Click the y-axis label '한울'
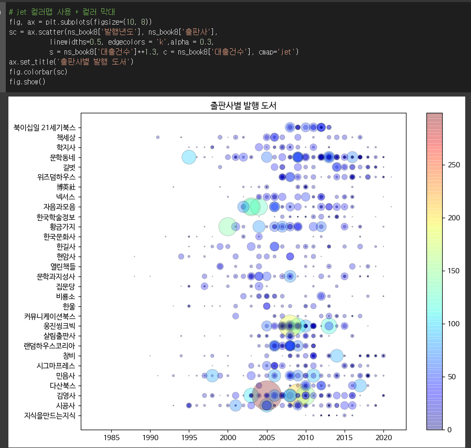Screen dimensions: 471x448 69,306
